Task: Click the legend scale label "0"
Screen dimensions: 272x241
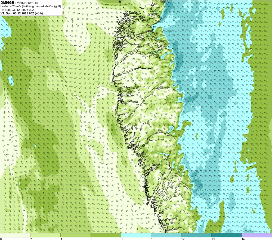Action: tap(1, 239)
